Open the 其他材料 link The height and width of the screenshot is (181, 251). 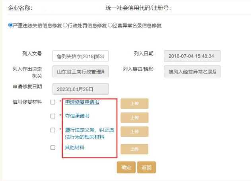[x=75, y=148]
